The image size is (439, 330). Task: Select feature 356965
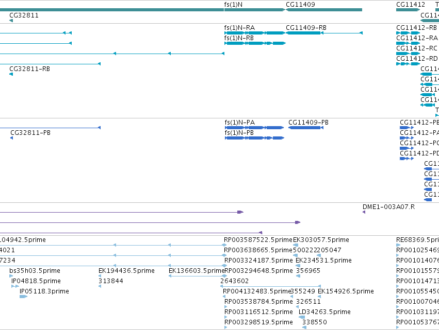[308, 271]
